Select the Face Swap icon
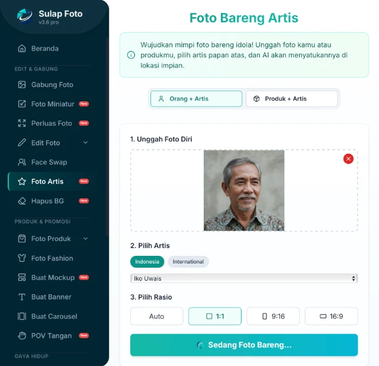This screenshot has width=379, height=366. coord(22,162)
